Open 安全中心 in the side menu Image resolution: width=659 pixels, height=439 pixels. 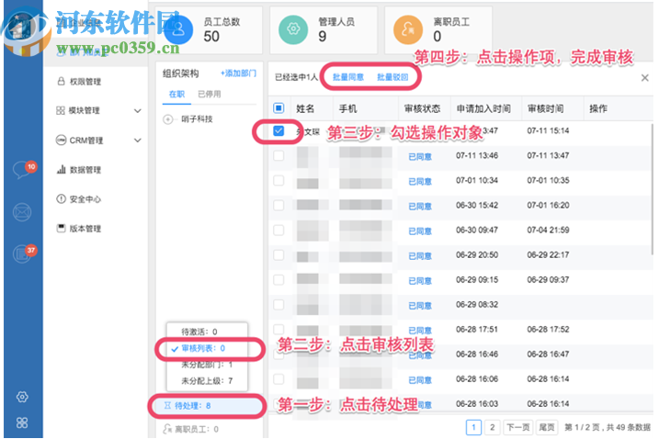tap(85, 199)
